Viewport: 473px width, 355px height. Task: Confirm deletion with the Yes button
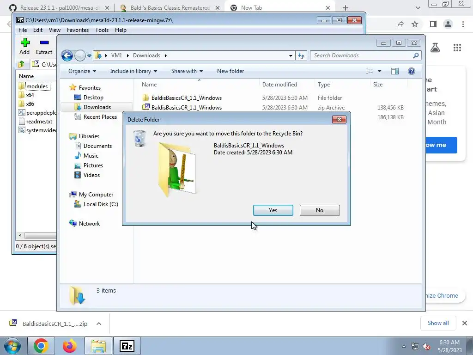273,210
